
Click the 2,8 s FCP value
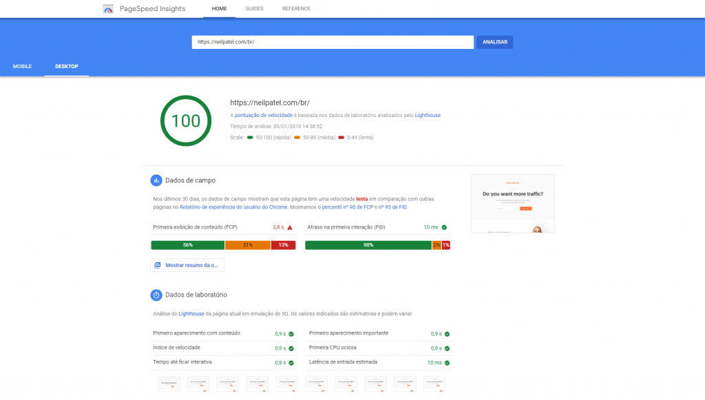tap(278, 227)
